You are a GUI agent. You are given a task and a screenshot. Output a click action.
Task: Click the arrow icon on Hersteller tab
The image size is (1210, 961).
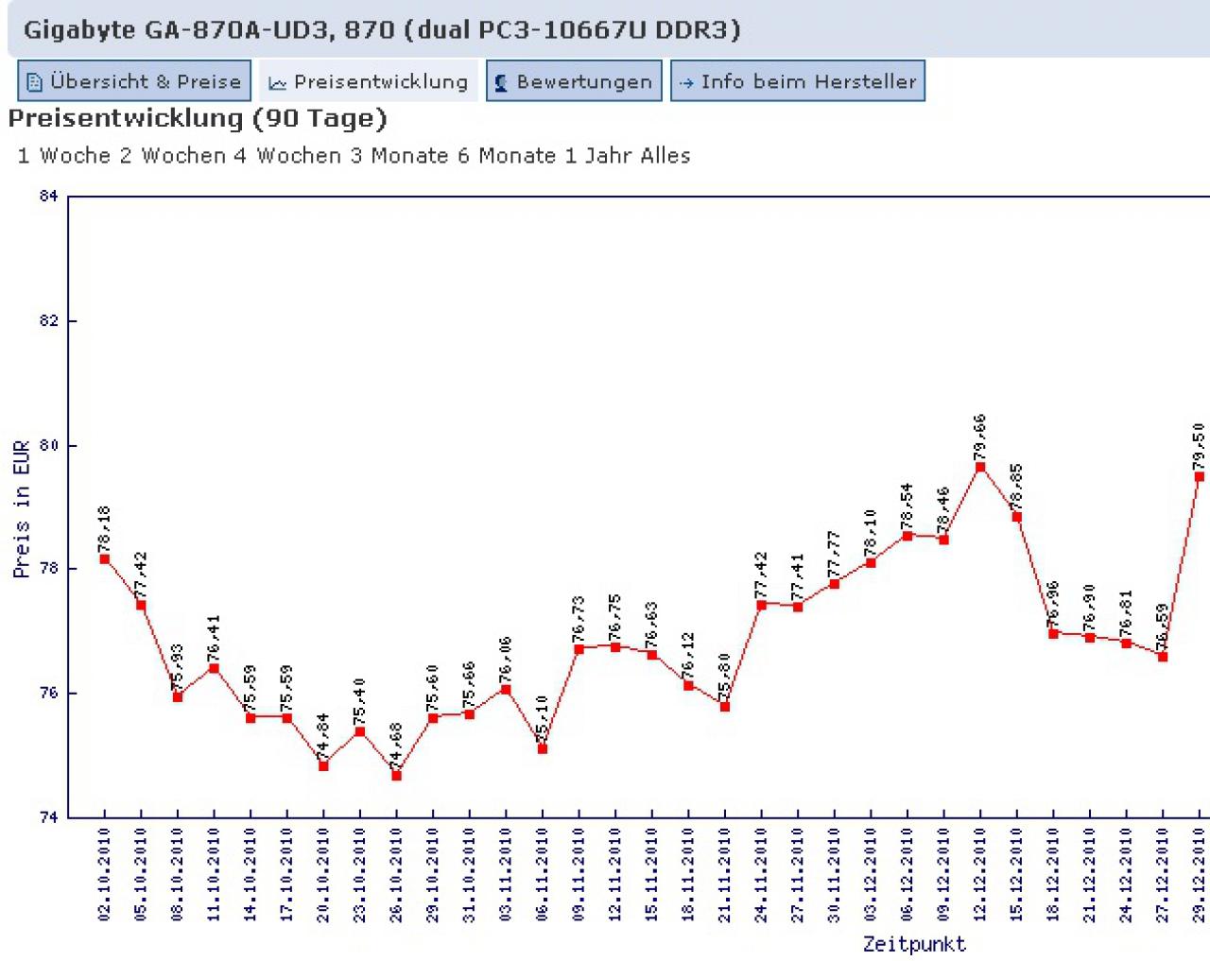[686, 83]
